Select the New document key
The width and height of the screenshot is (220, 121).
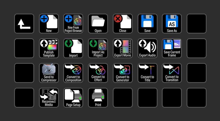(49, 23)
